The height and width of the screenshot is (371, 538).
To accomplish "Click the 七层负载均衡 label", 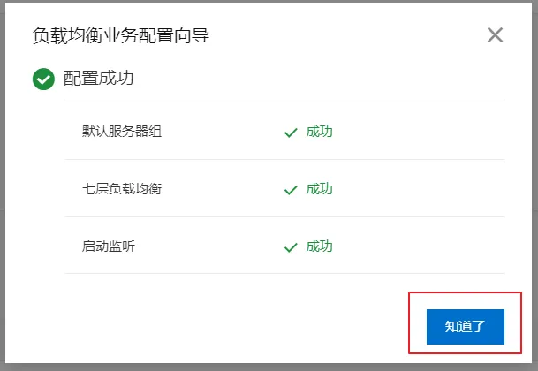I will click(122, 189).
